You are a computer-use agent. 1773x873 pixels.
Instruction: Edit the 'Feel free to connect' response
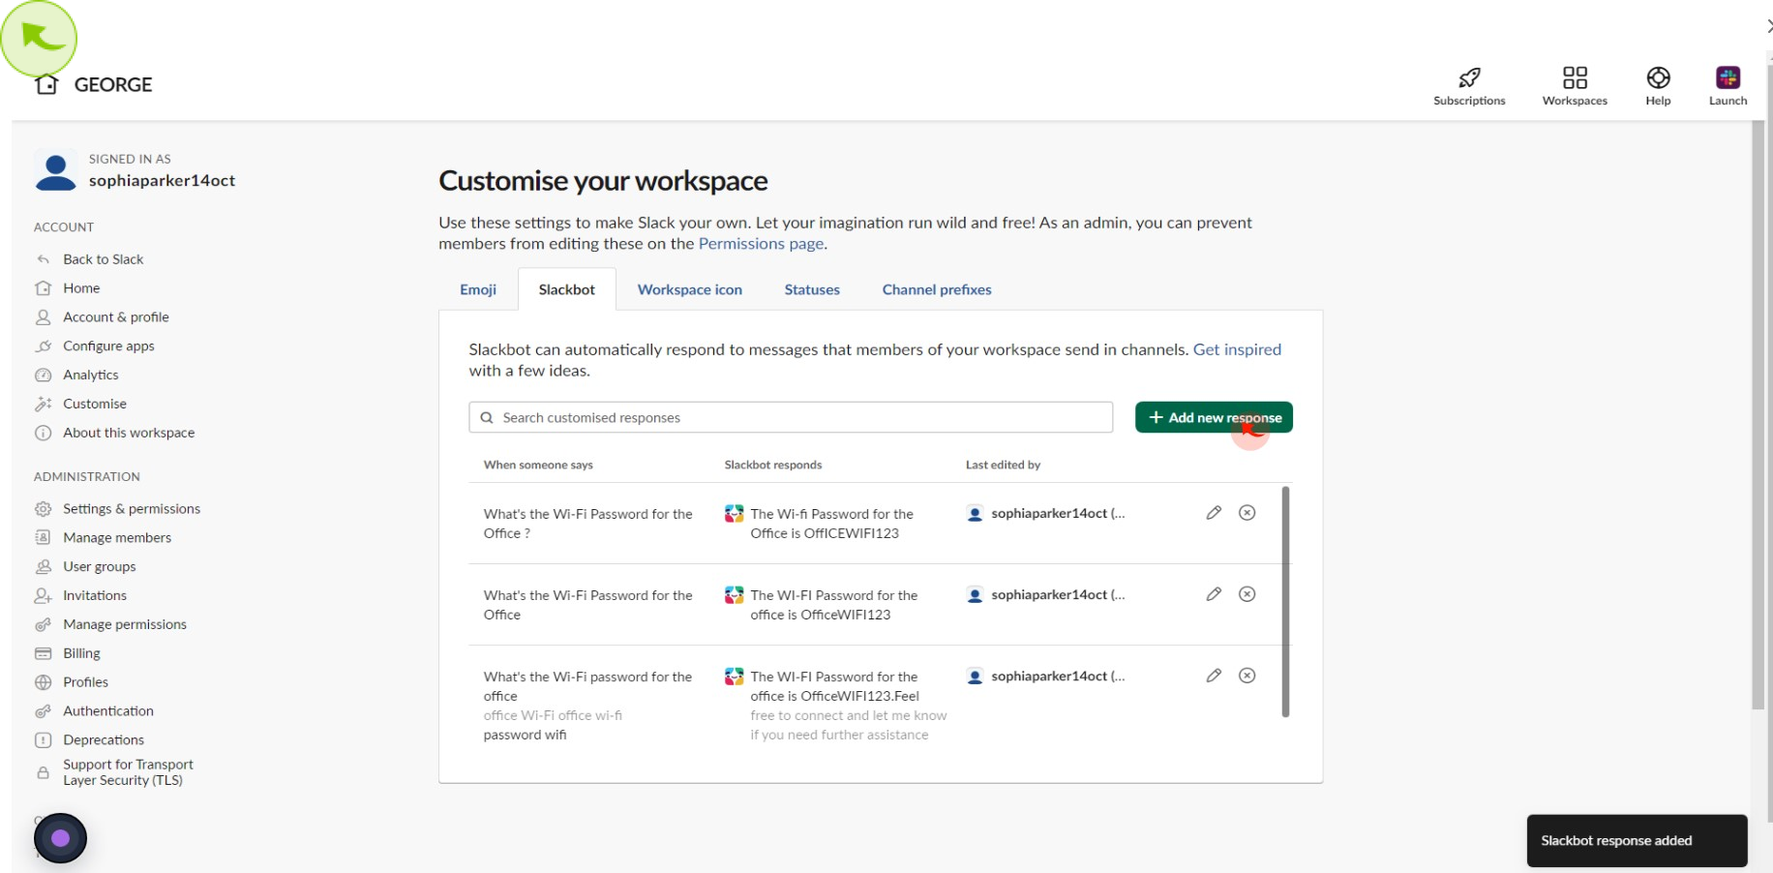1214,676
